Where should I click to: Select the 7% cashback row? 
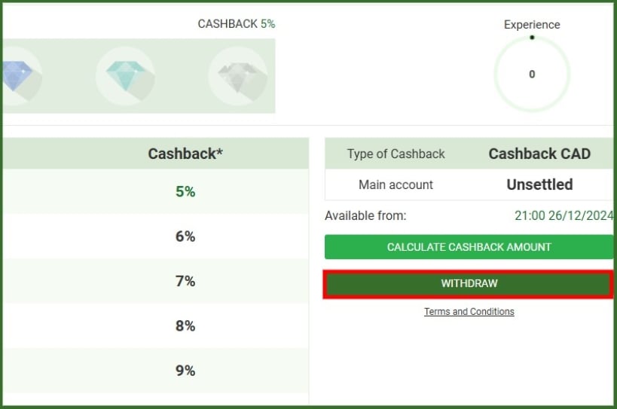coord(185,281)
